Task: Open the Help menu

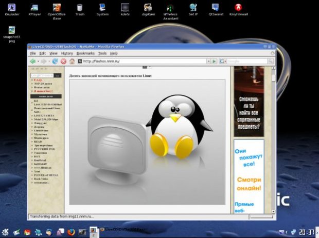Action: point(114,53)
